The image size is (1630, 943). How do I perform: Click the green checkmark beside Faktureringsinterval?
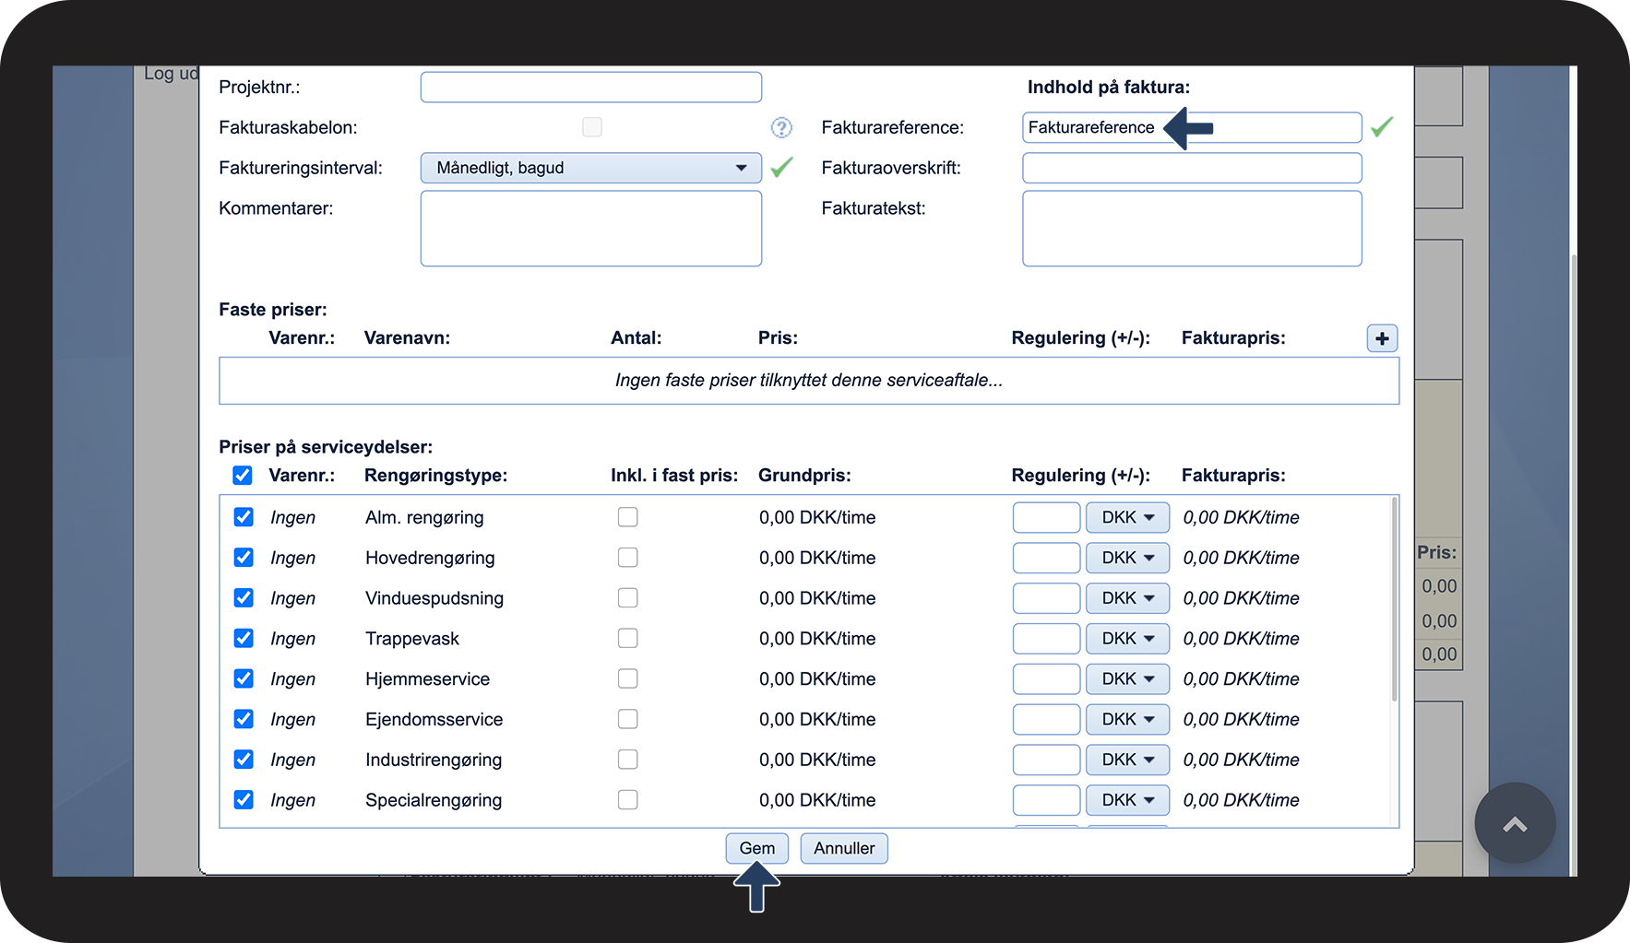point(780,168)
